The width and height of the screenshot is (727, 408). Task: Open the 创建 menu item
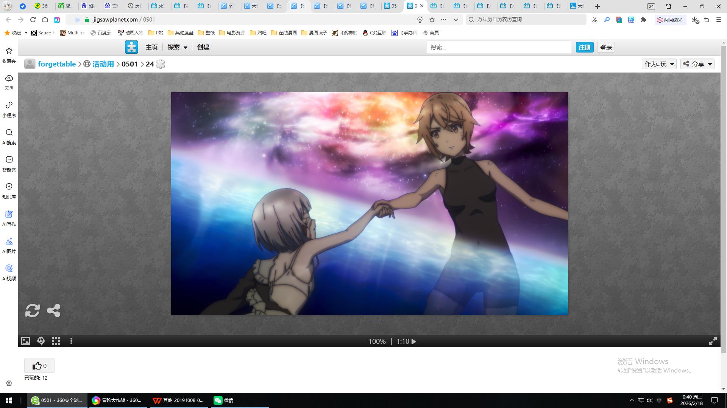tap(203, 47)
